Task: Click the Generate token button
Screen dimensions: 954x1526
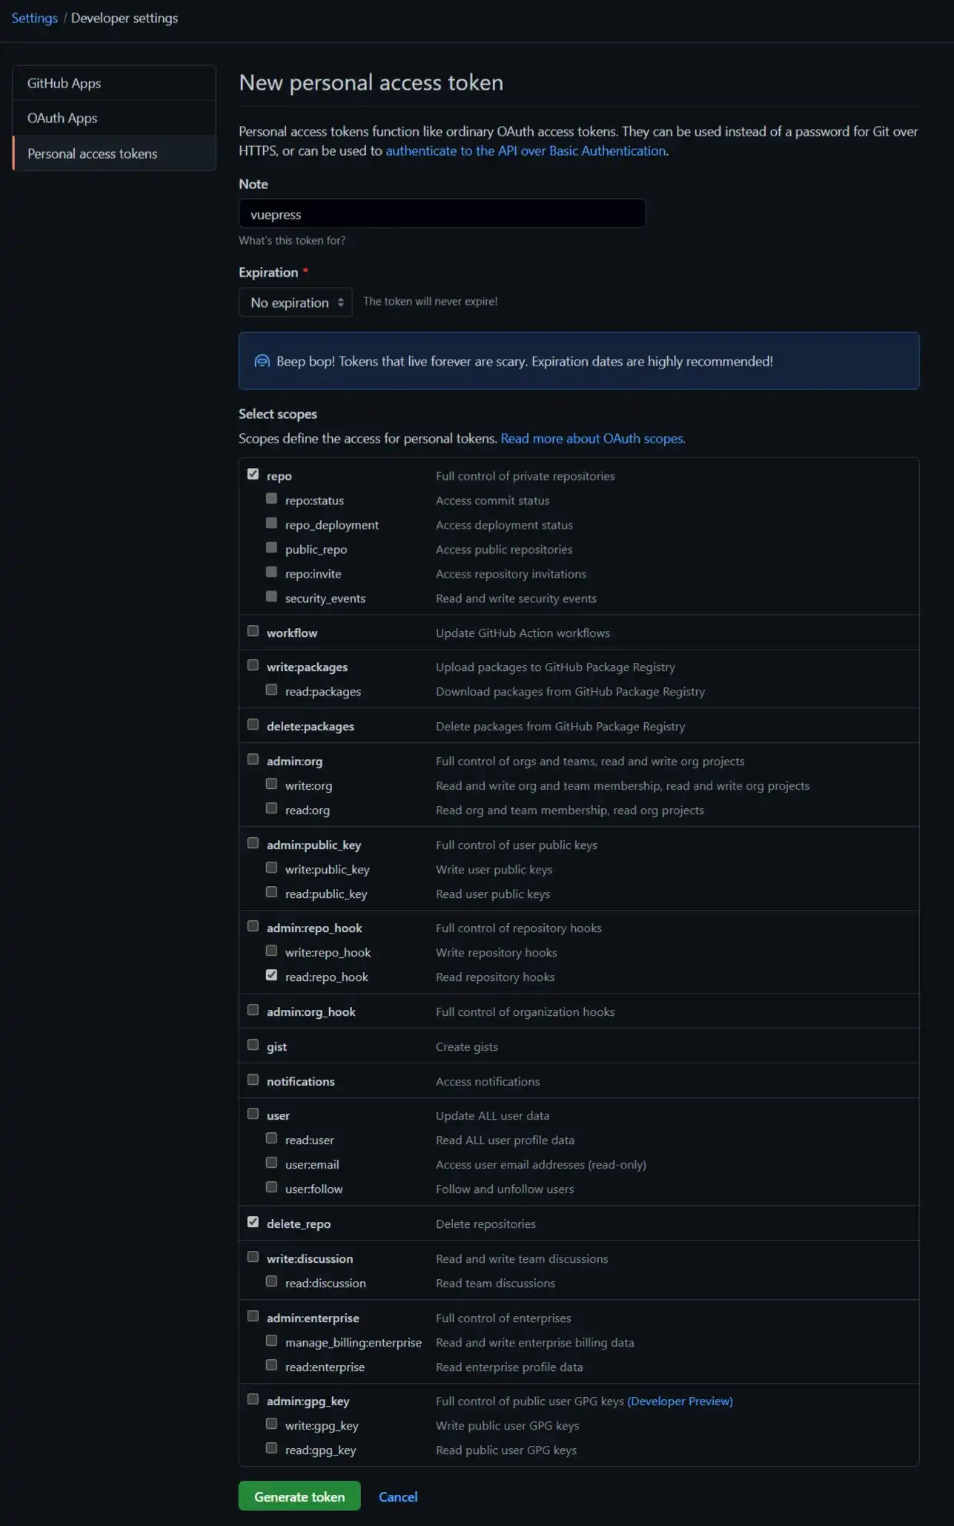Action: (x=299, y=1496)
